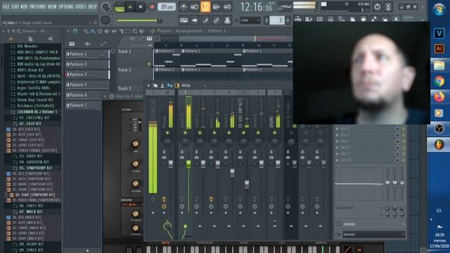Toggle the playlist magnet snap icon
Image resolution: width=450 pixels, height=253 pixels.
[75, 31]
